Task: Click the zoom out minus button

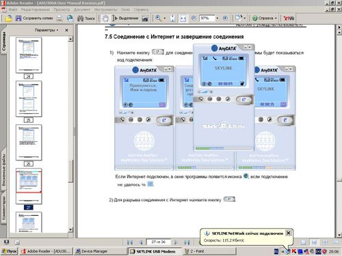Action: pyautogui.click(x=194, y=18)
